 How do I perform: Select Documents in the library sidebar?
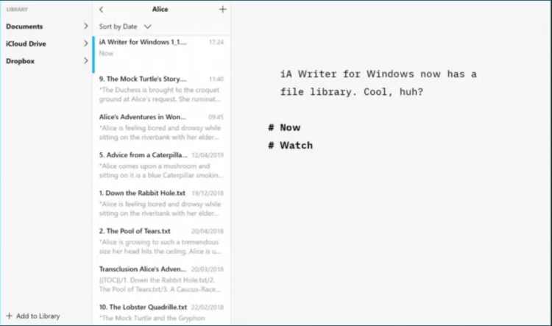[x=24, y=26]
